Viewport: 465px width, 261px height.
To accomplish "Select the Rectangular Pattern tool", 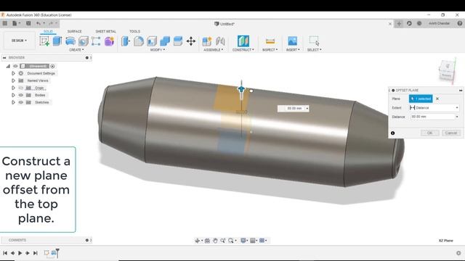I will click(x=96, y=41).
